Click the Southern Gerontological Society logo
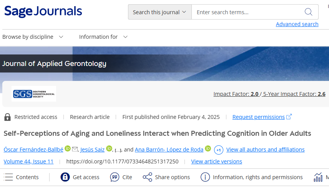The height and width of the screenshot is (196, 329). coord(34,94)
